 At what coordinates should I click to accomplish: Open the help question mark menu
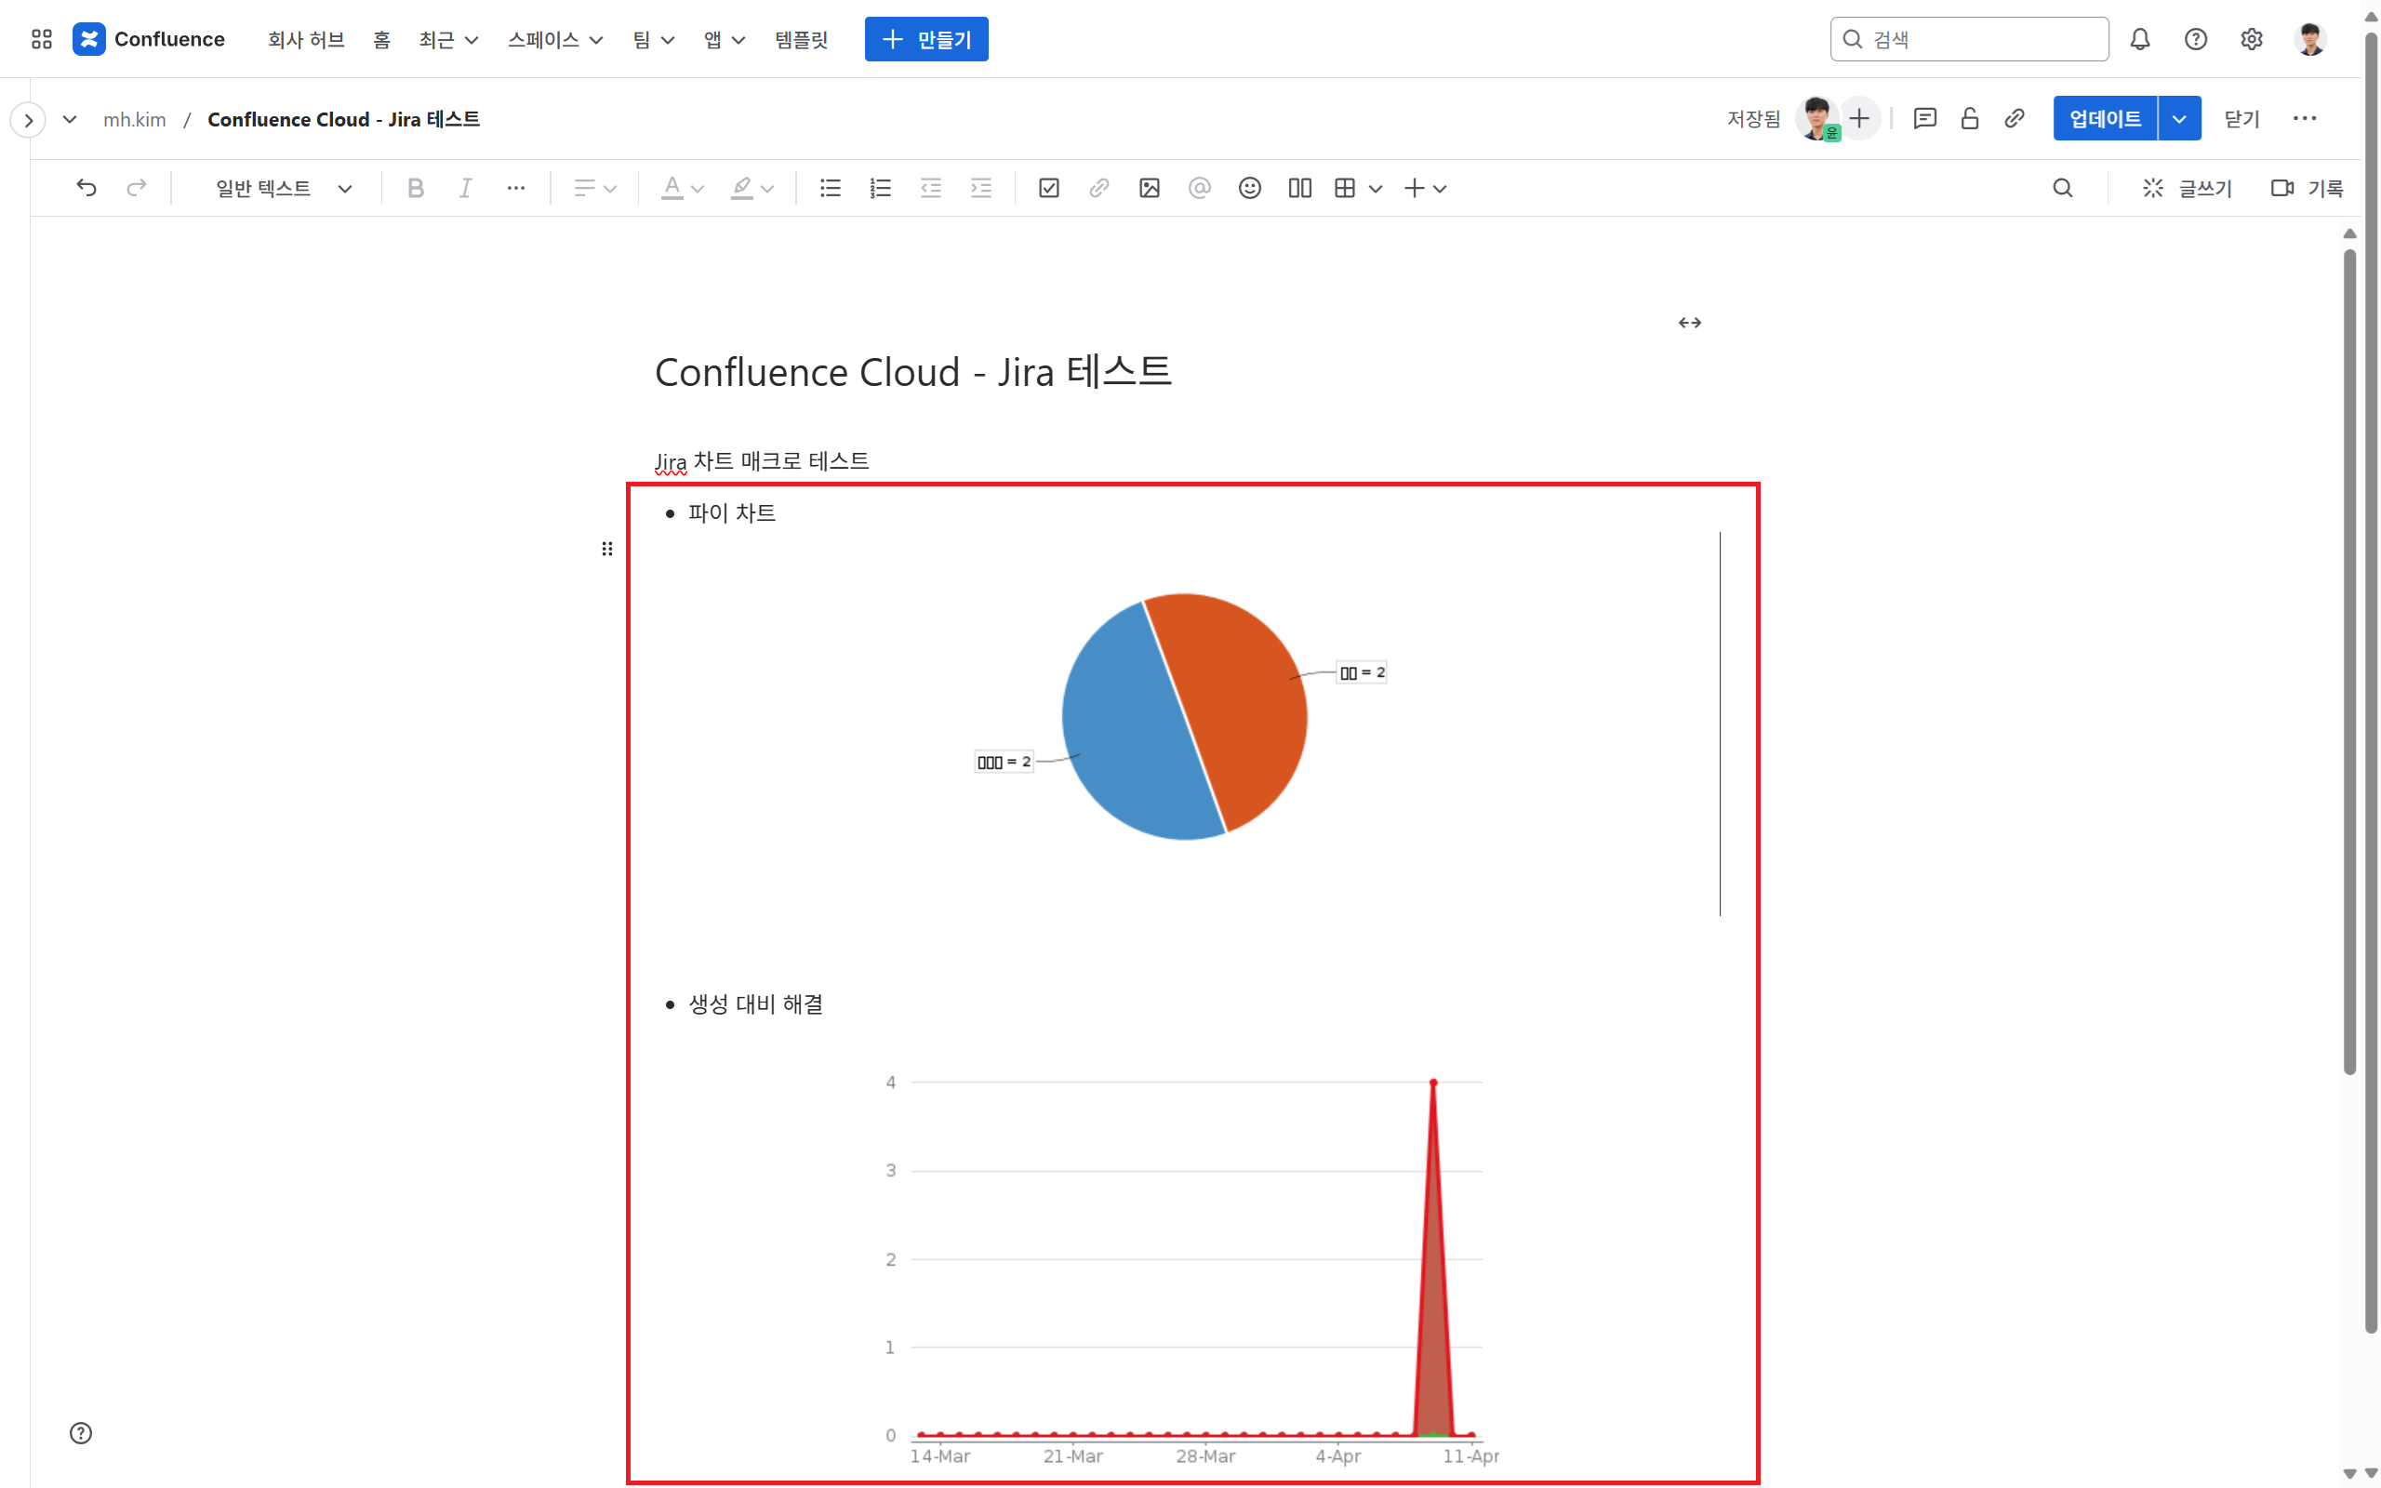2195,39
